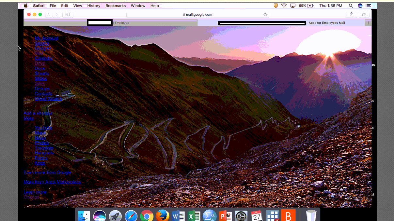Open the File menu
This screenshot has width=394, height=221.
click(x=53, y=6)
